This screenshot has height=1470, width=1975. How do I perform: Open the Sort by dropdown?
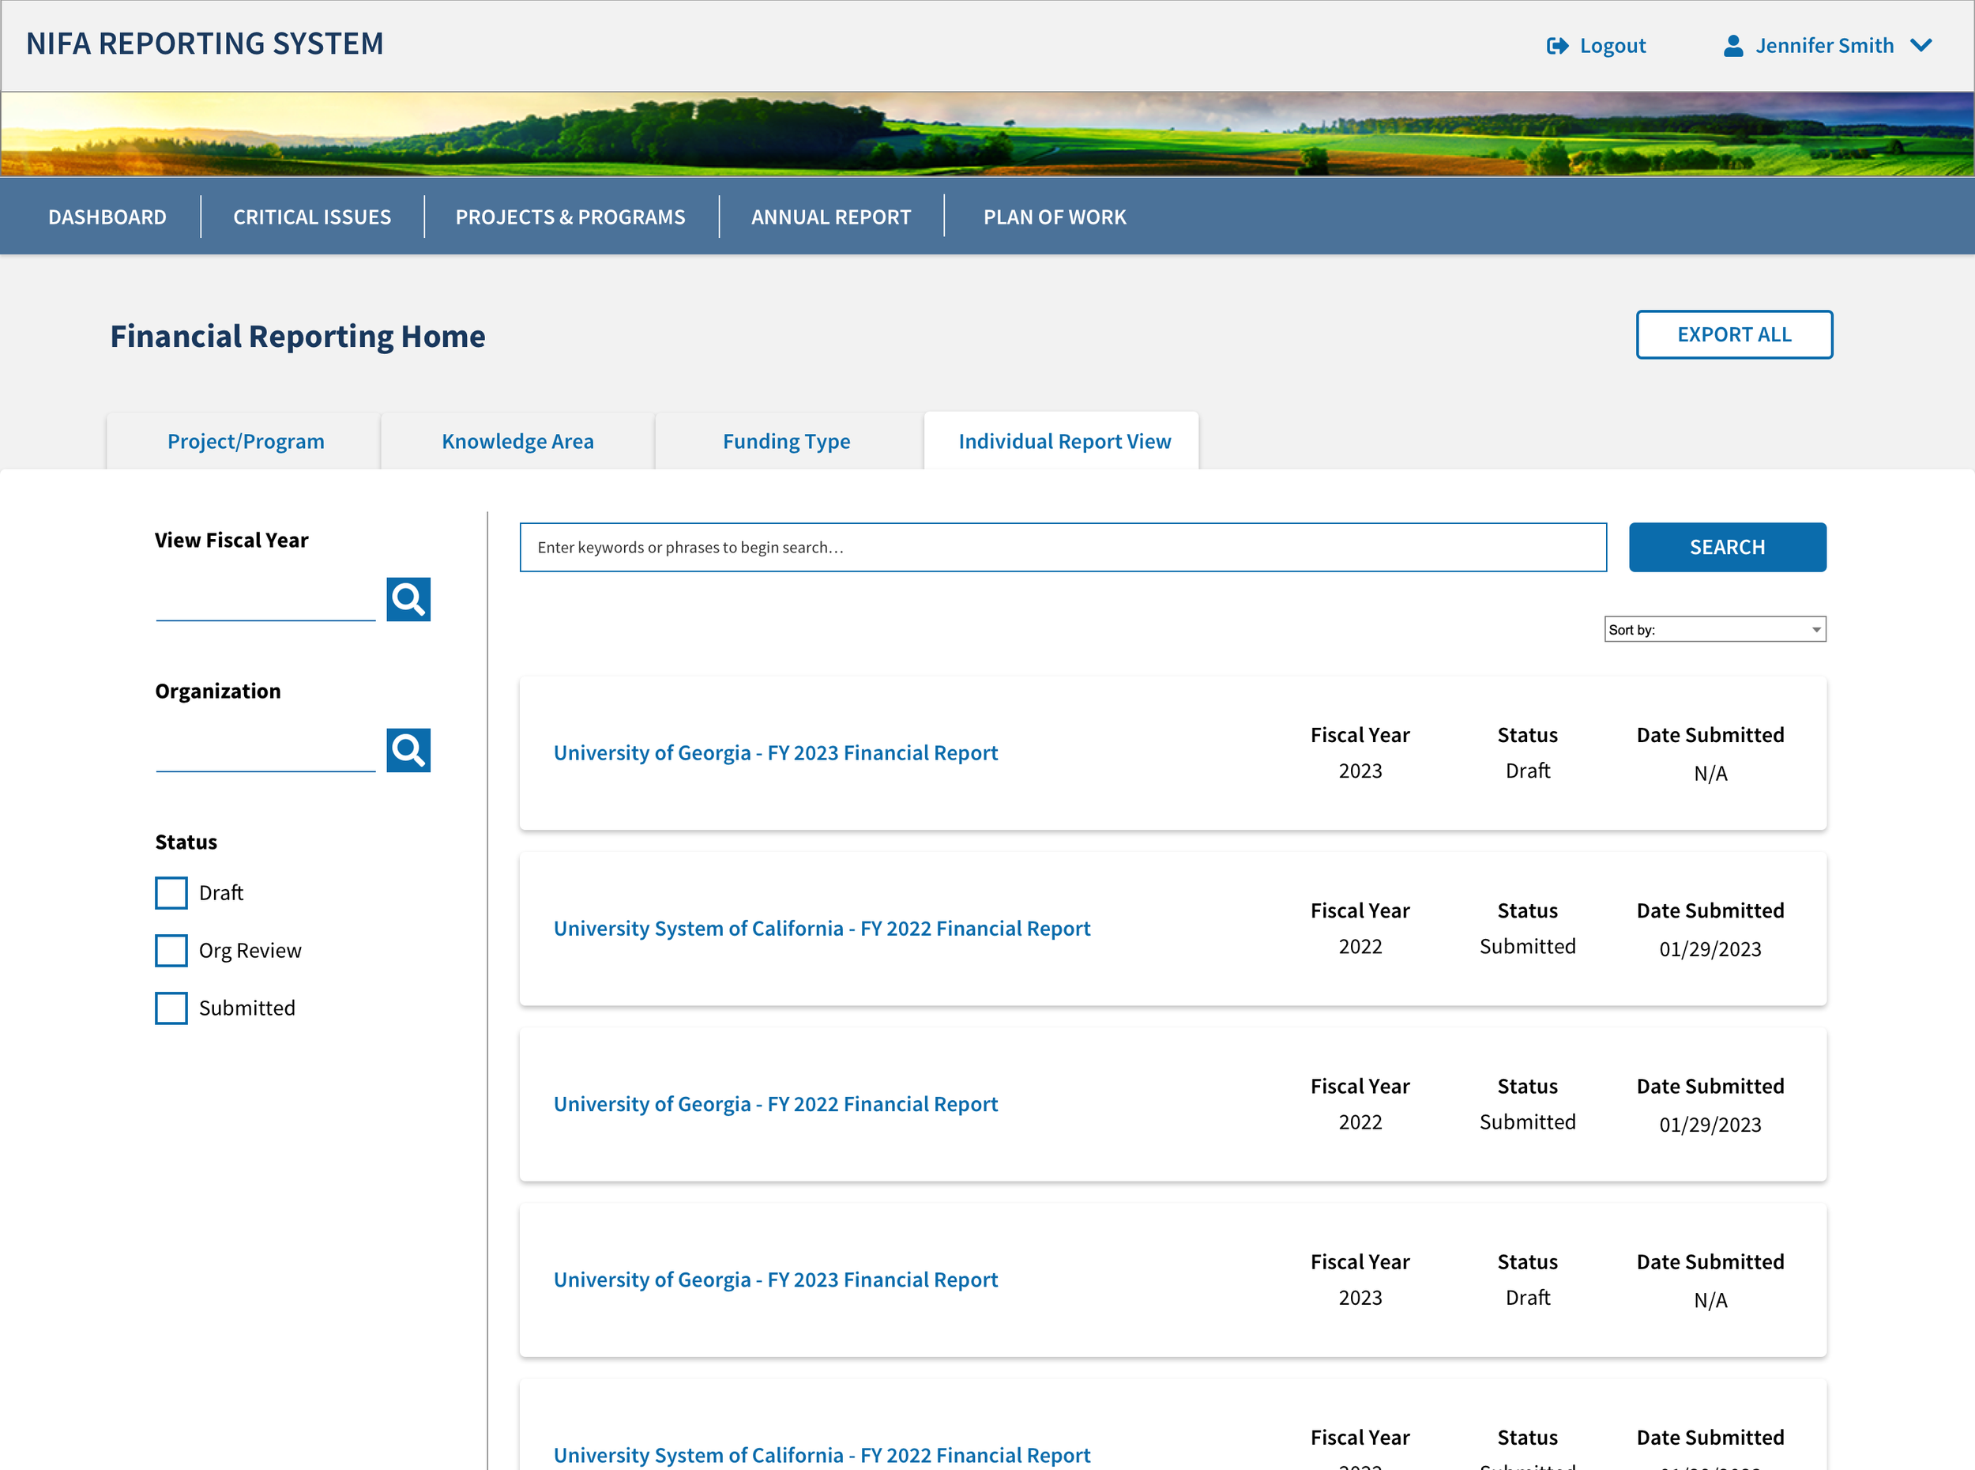point(1714,629)
